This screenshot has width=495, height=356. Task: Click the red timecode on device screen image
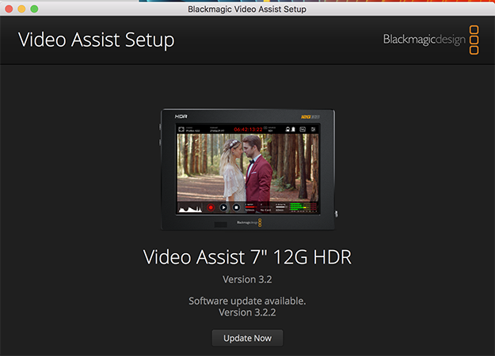coord(248,128)
